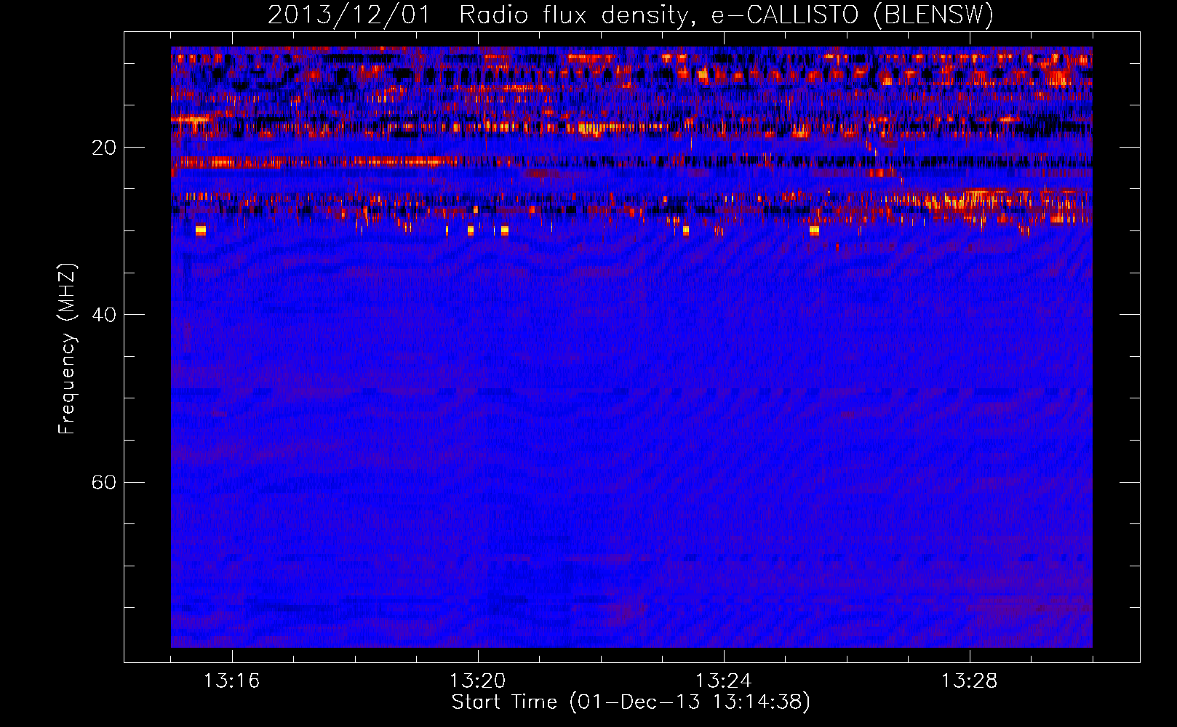
Task: Click the '60' frequency tick label
Action: 104,483
